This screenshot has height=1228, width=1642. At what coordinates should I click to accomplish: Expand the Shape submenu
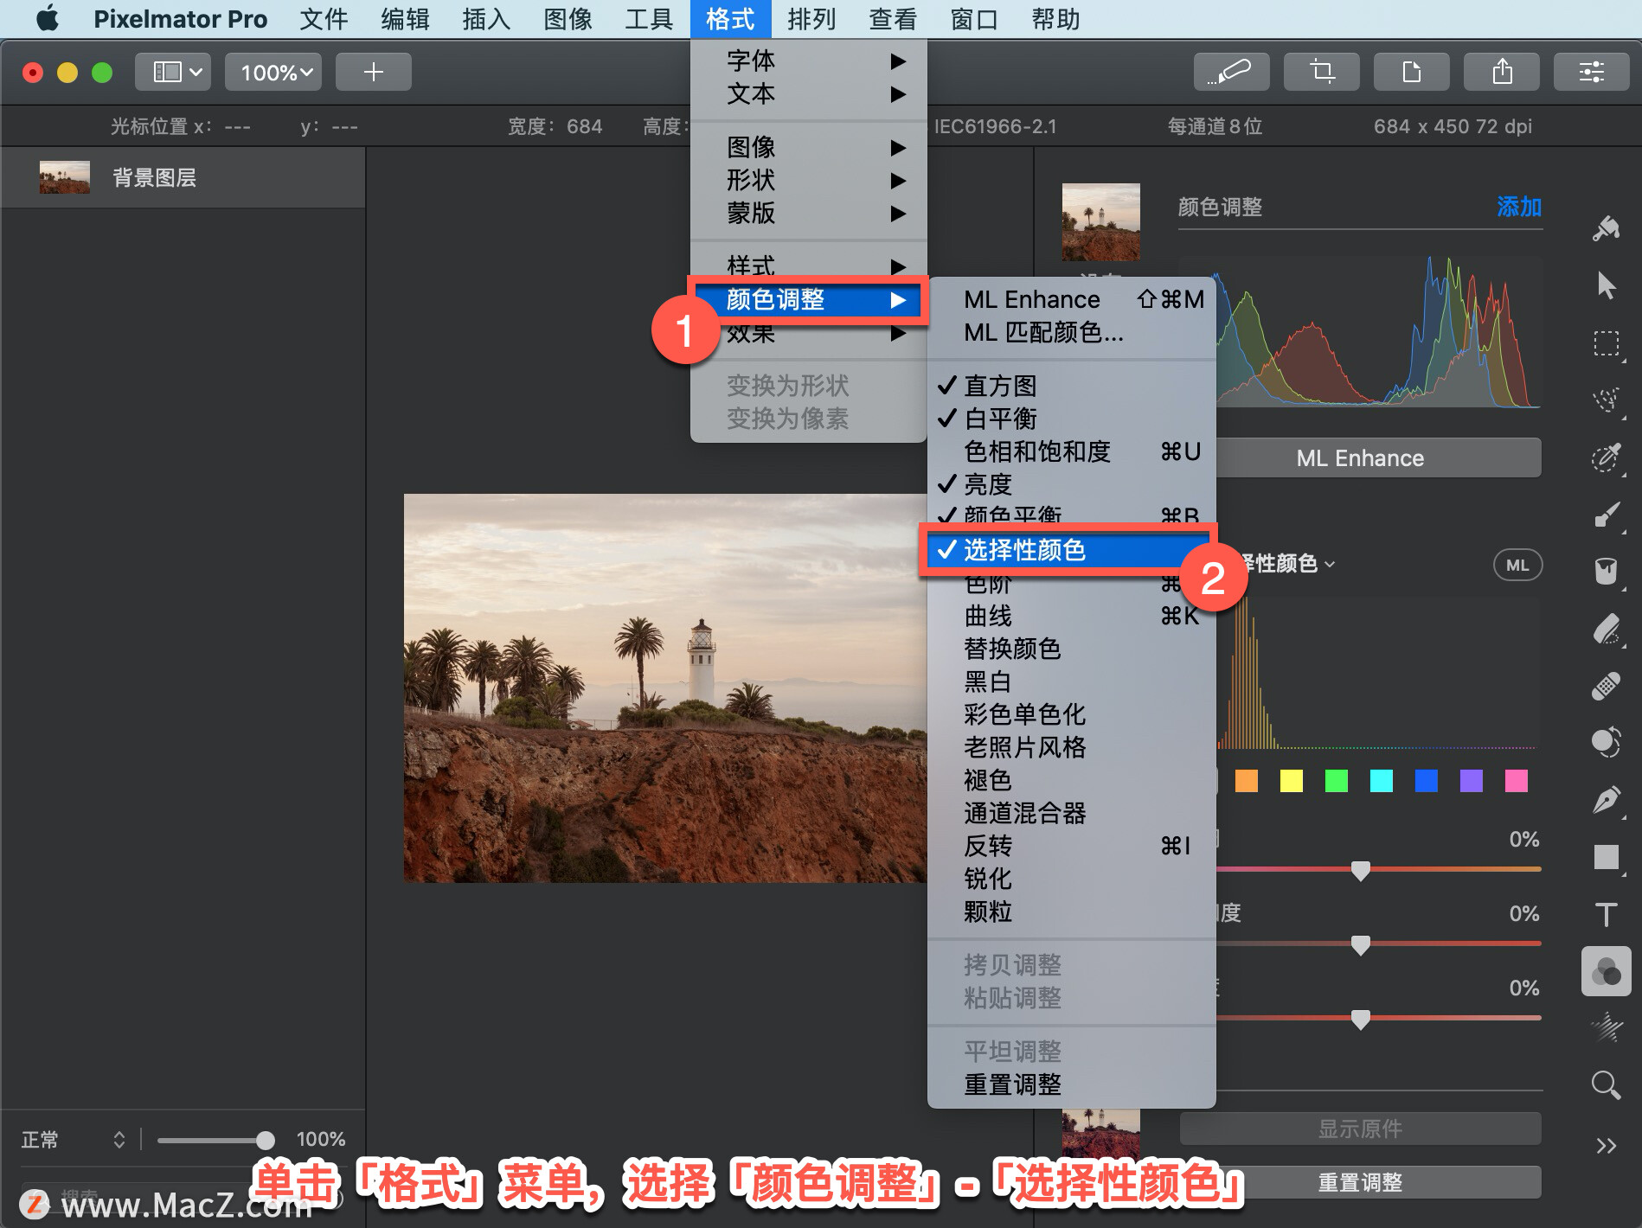pyautogui.click(x=809, y=180)
